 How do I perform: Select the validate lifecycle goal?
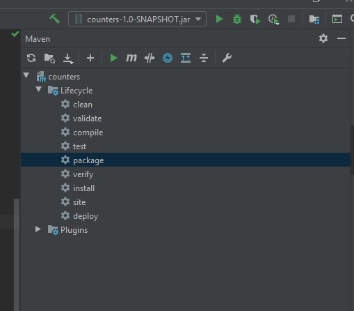coord(186,119)
